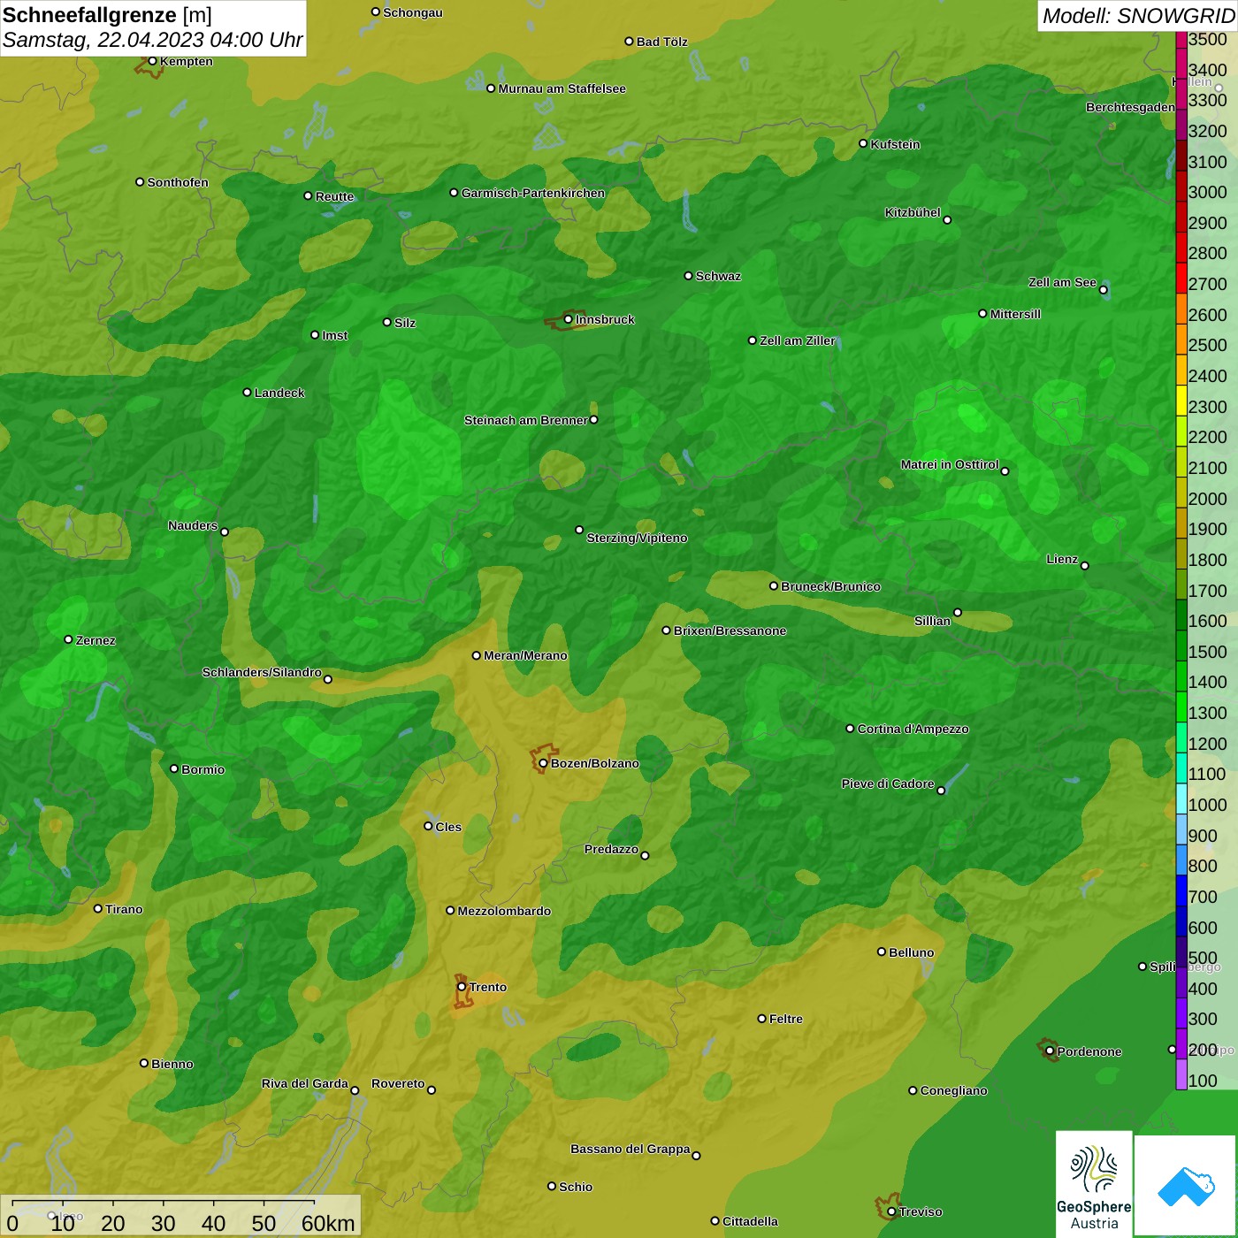Click the 1800 m olive legend swatch

[1181, 554]
